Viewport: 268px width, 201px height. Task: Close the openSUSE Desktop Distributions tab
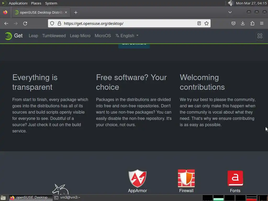pos(66,12)
